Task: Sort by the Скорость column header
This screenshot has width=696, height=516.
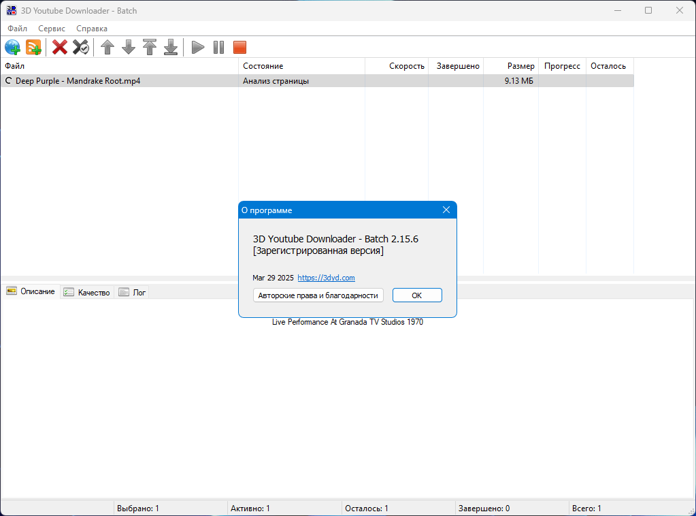Action: click(x=397, y=66)
